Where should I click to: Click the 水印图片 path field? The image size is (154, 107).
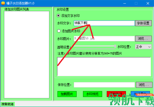point(104,38)
